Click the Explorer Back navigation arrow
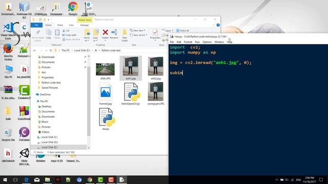The width and height of the screenshot is (328, 184). [35, 51]
